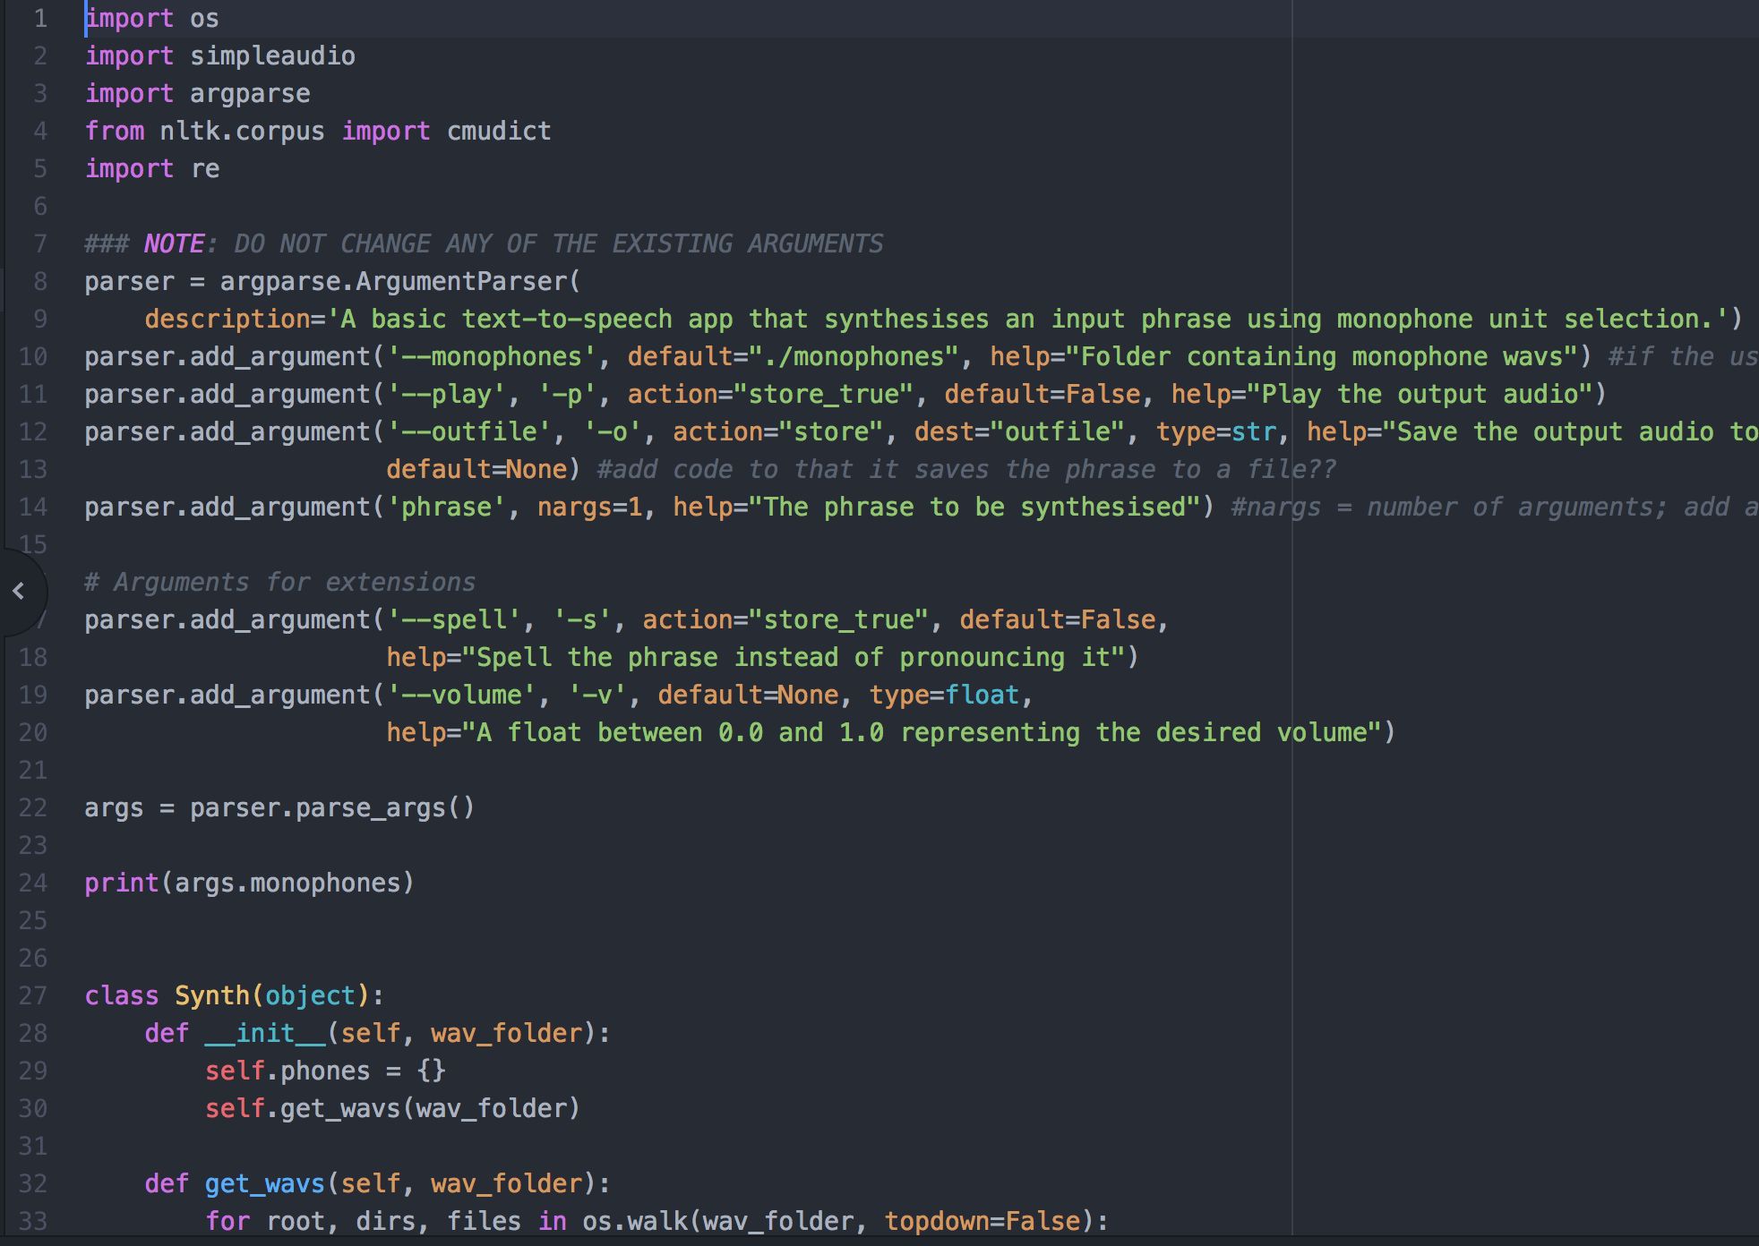Click 'nltk.corpus' on line 4
Screen dimensions: 1759x1246
[x=242, y=132]
